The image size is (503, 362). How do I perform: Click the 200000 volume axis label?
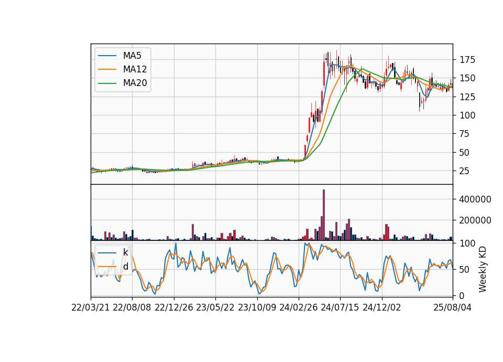pos(475,220)
